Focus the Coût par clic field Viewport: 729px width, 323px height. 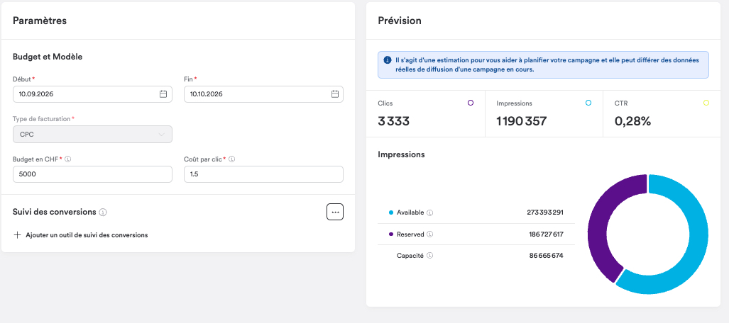[x=263, y=174]
